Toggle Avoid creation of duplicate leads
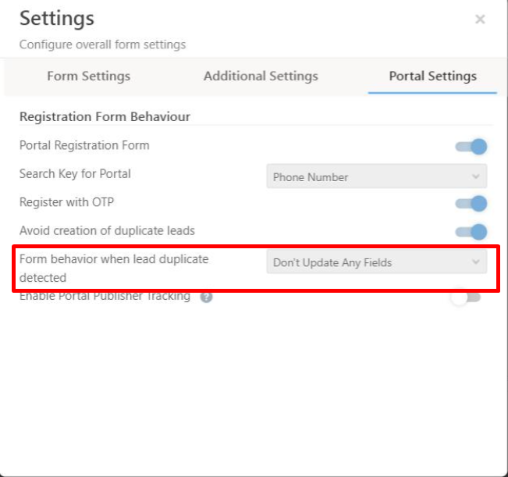Image resolution: width=508 pixels, height=477 pixels. pyautogui.click(x=471, y=232)
